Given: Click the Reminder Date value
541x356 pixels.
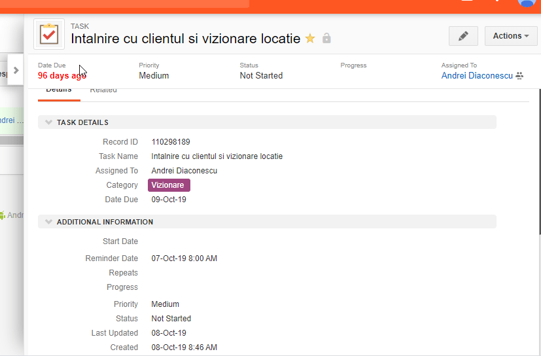Looking at the screenshot, I should 184,258.
